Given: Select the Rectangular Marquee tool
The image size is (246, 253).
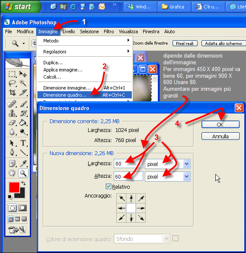Looking at the screenshot, I should coord(12,74).
